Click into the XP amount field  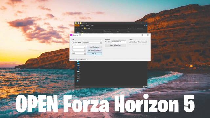point(78,53)
